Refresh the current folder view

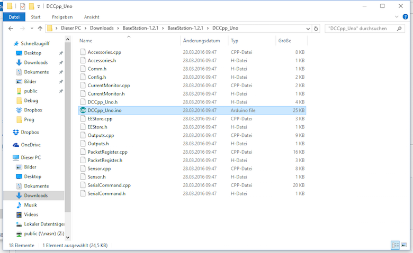317,28
